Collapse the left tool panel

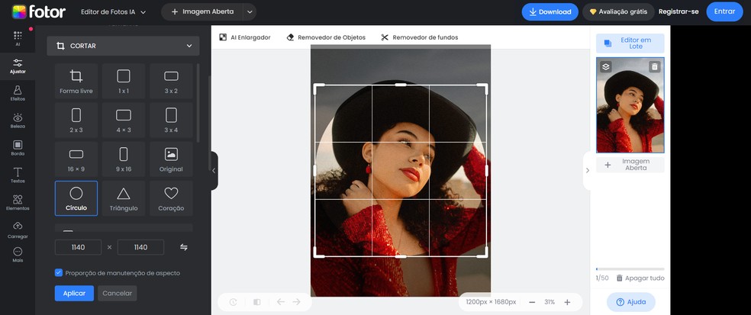coord(214,170)
